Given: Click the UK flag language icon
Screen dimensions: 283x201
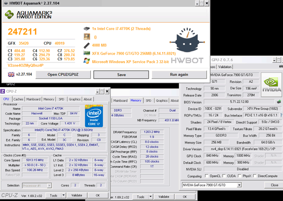Looking at the screenshot, I should (x=11, y=74).
